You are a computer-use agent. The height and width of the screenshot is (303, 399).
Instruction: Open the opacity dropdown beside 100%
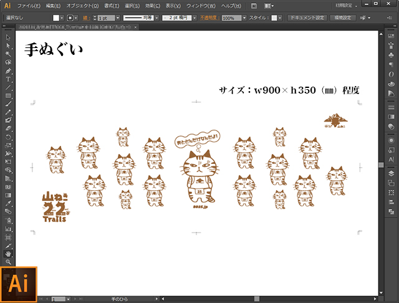pos(244,18)
